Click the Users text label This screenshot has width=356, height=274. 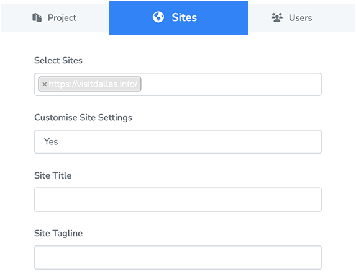coord(300,18)
